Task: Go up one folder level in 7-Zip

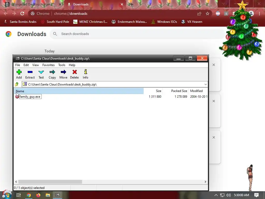Action: [17, 84]
